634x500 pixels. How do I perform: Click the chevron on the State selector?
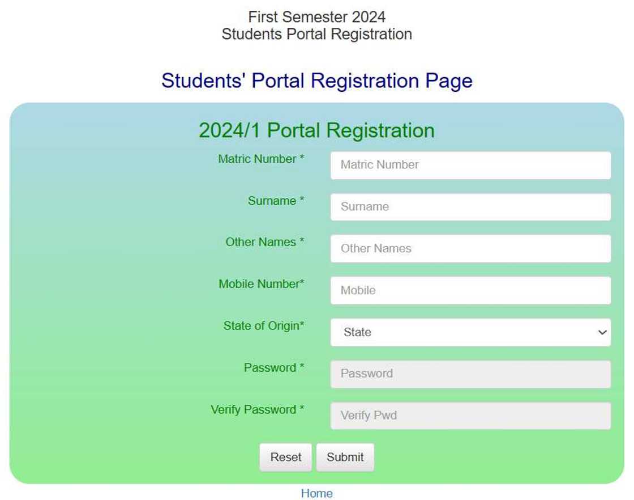[x=601, y=332]
